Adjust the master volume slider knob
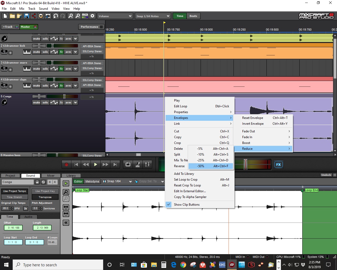The height and width of the screenshot is (270, 337). click(x=245, y=164)
